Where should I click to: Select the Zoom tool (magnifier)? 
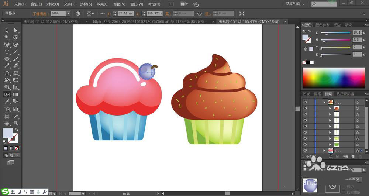tap(15, 123)
